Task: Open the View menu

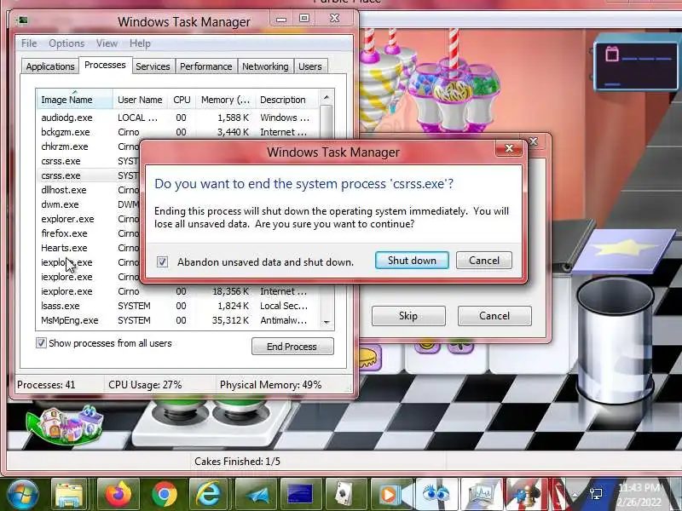Action: pos(107,43)
